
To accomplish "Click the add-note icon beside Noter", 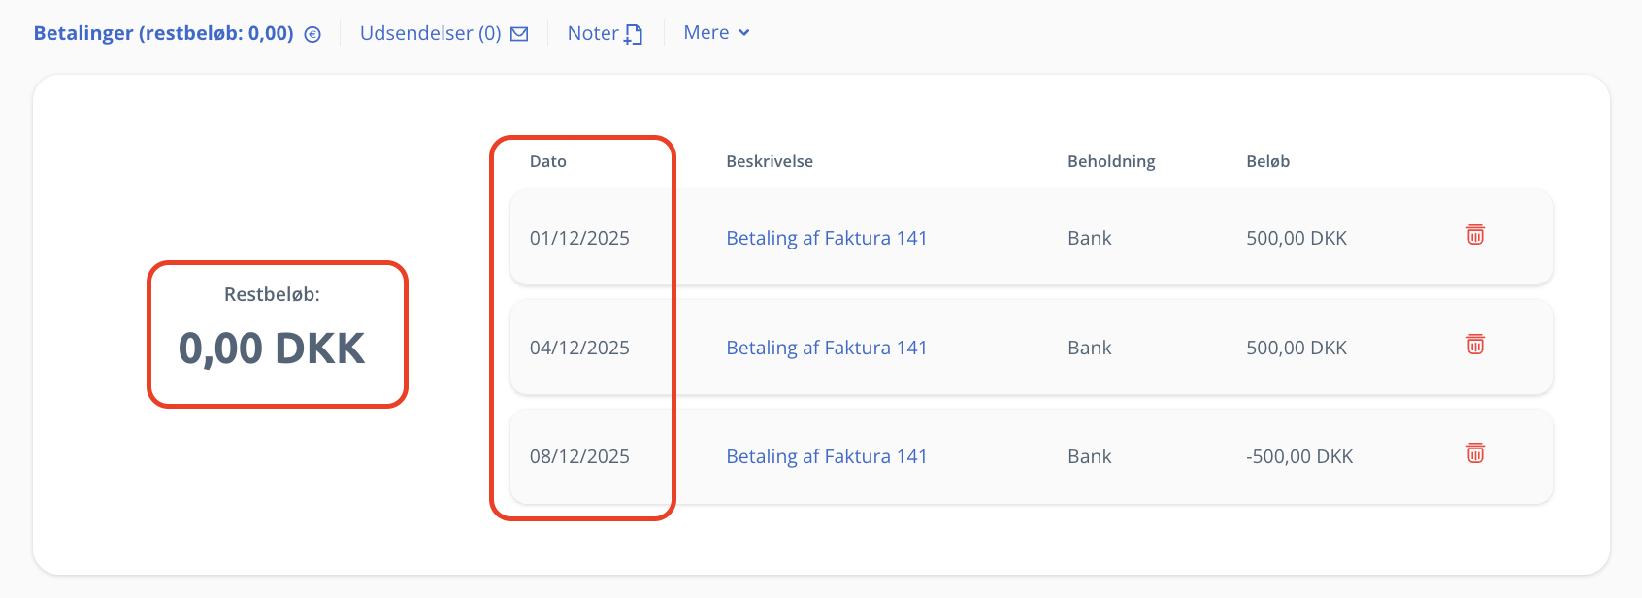I will point(634,34).
